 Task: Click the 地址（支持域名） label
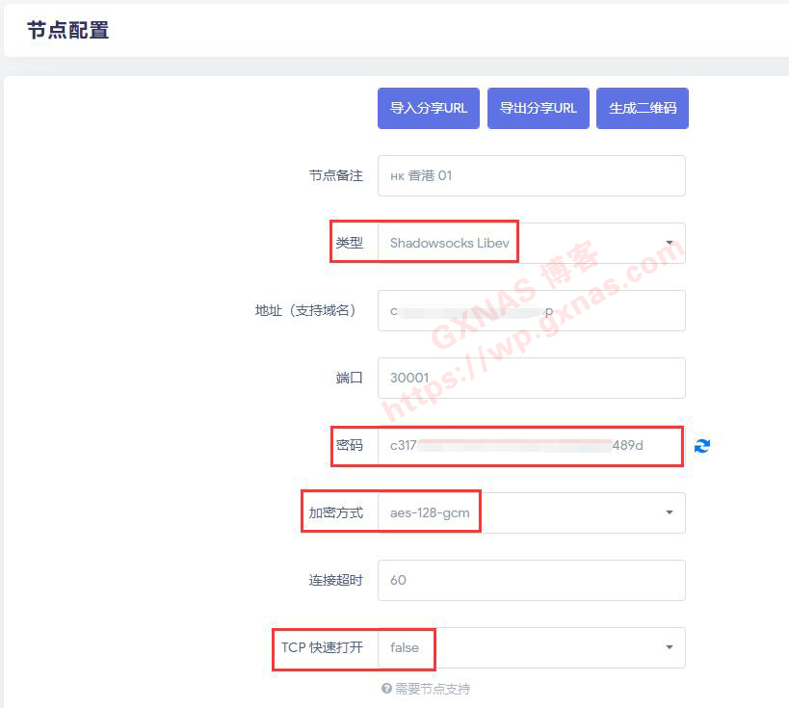point(302,310)
